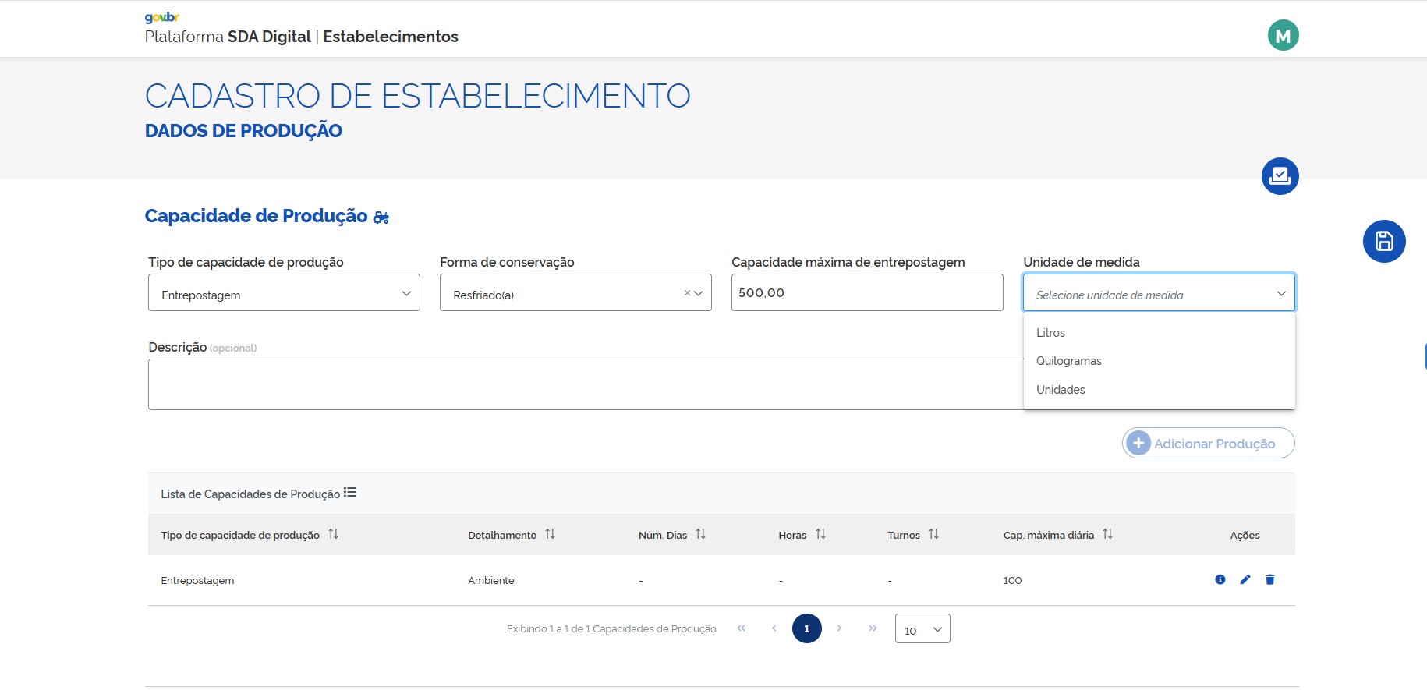The height and width of the screenshot is (690, 1427).
Task: Open the user avatar M menu
Action: pos(1283,35)
